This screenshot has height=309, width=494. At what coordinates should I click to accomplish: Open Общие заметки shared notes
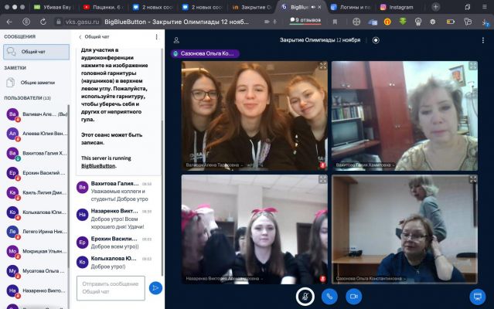point(36,83)
